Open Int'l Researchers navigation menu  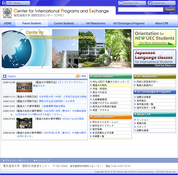point(96,23)
